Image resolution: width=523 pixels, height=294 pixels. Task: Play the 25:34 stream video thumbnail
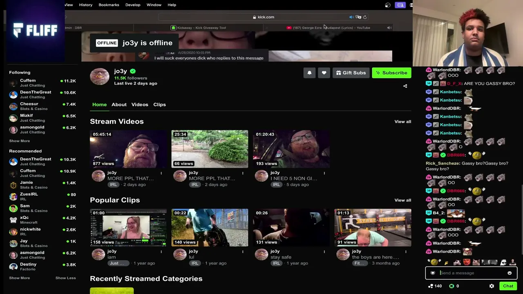point(210,149)
